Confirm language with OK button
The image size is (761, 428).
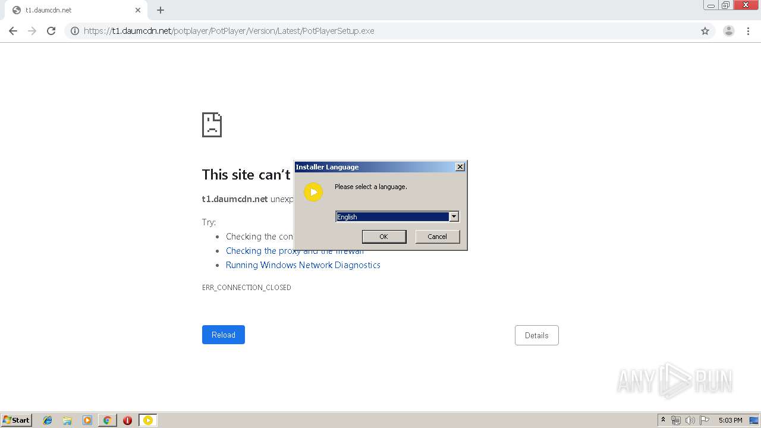point(384,237)
